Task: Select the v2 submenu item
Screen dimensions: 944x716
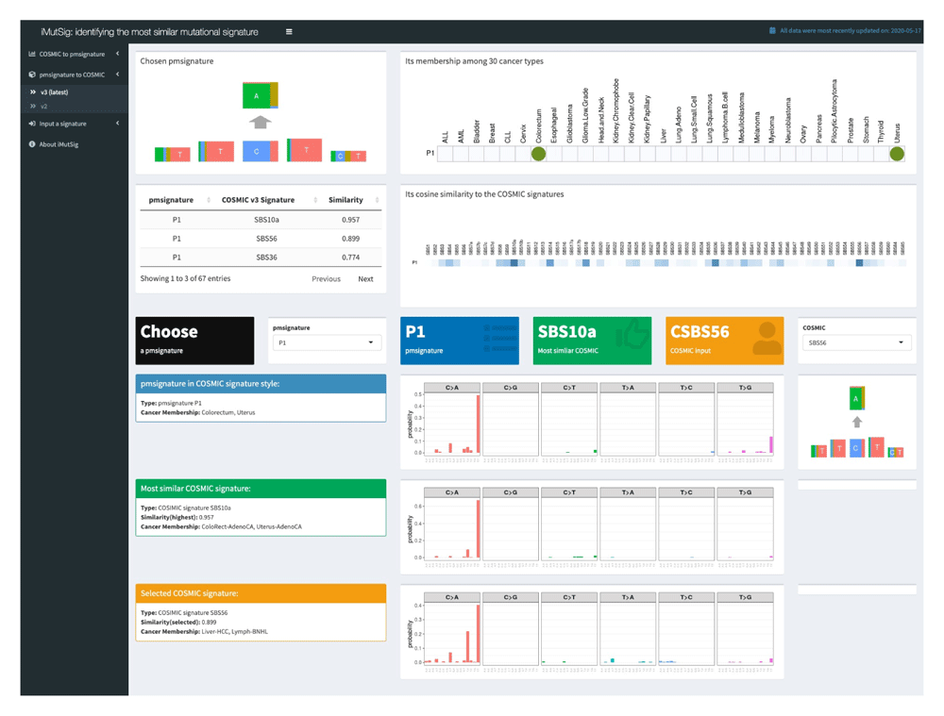Action: pyautogui.click(x=43, y=107)
